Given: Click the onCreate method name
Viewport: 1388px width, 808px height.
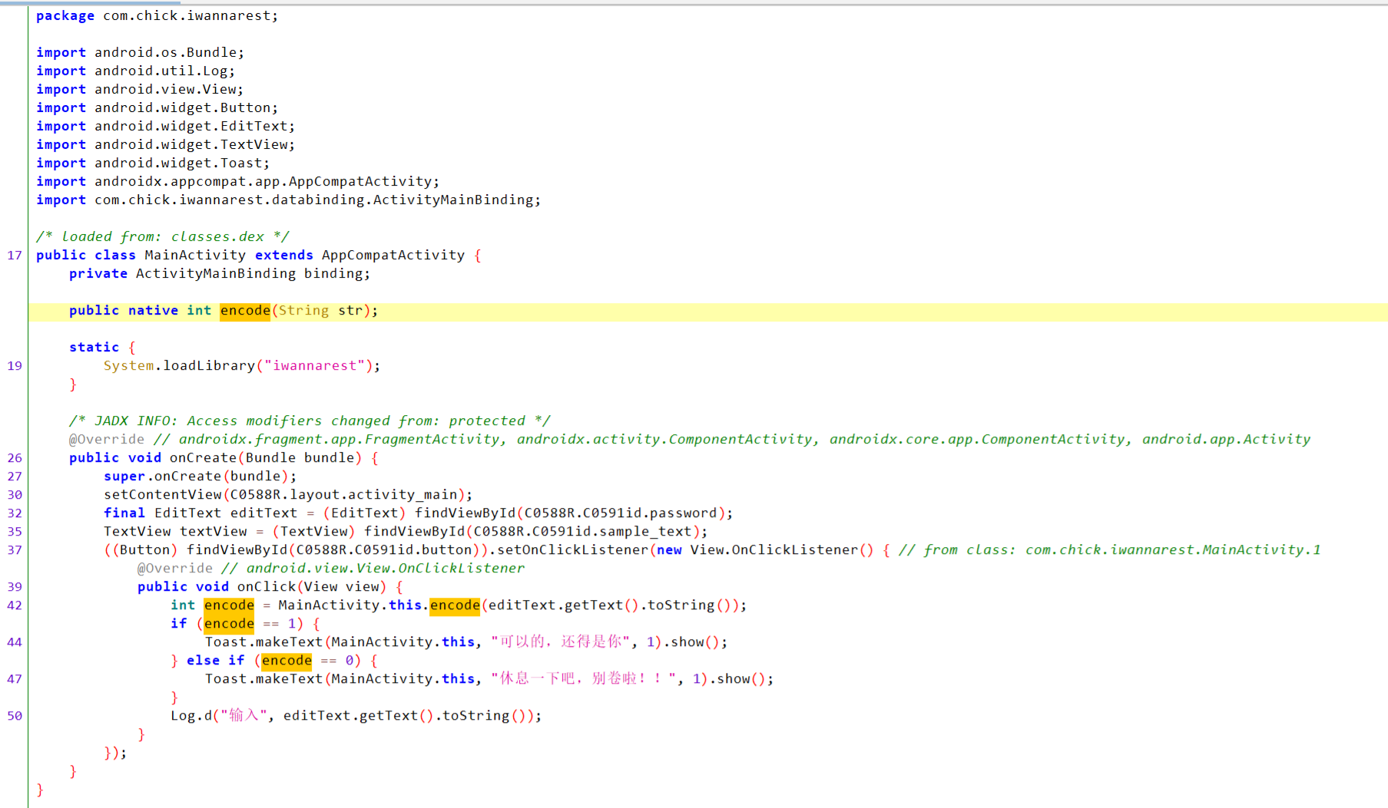Looking at the screenshot, I should tap(202, 458).
